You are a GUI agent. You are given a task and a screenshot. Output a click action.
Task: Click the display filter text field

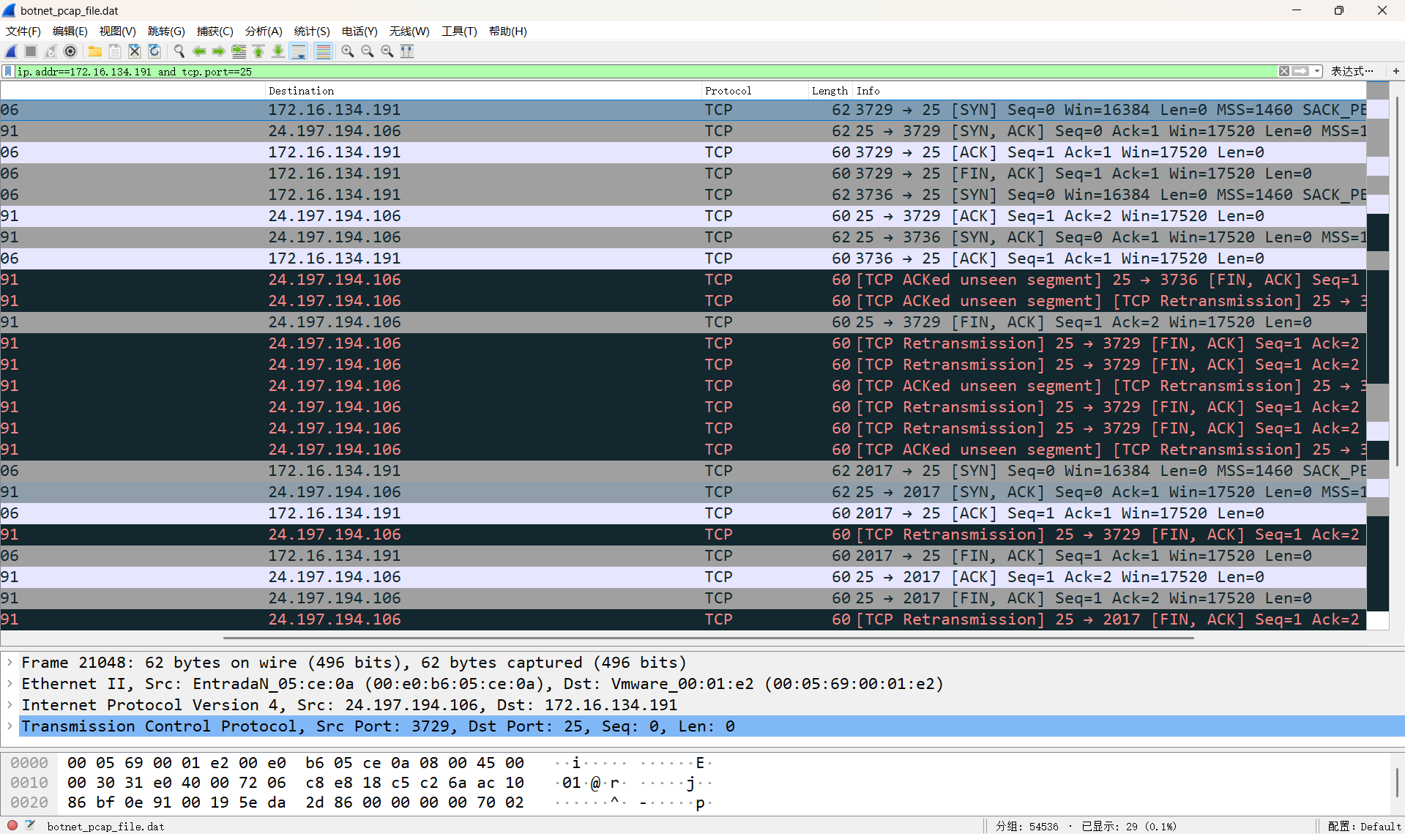click(646, 72)
